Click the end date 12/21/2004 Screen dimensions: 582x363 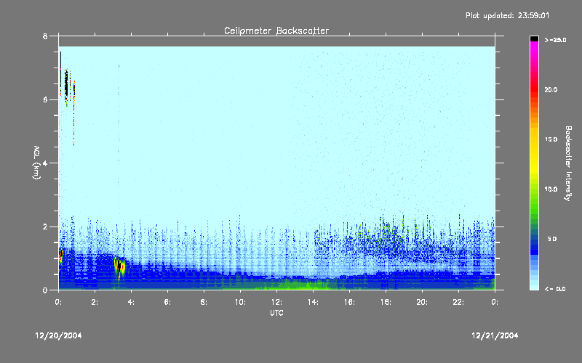[495, 335]
